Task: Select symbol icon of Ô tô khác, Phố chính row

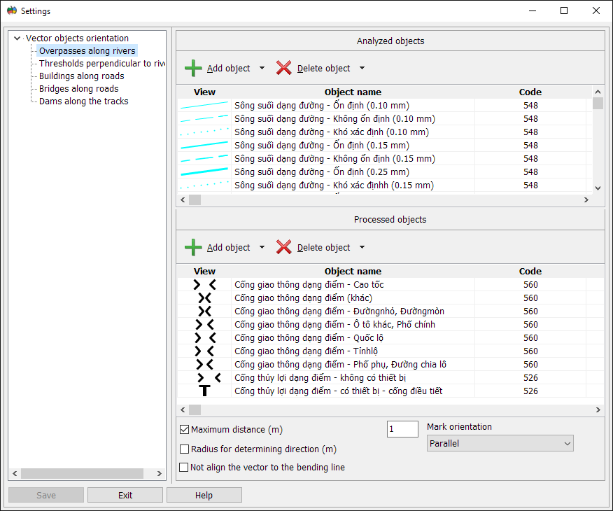Action: (x=204, y=325)
